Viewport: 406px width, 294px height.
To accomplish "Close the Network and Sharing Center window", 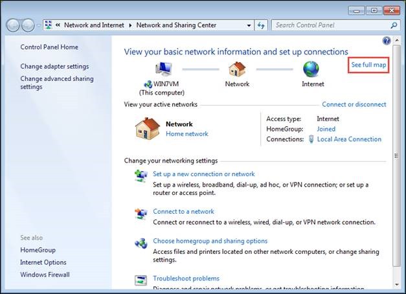I will pos(392,10).
